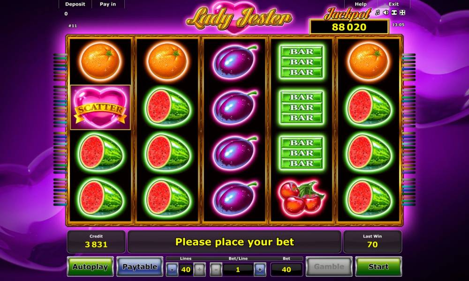Start the spin with Start button
The width and height of the screenshot is (469, 281).
378,266
